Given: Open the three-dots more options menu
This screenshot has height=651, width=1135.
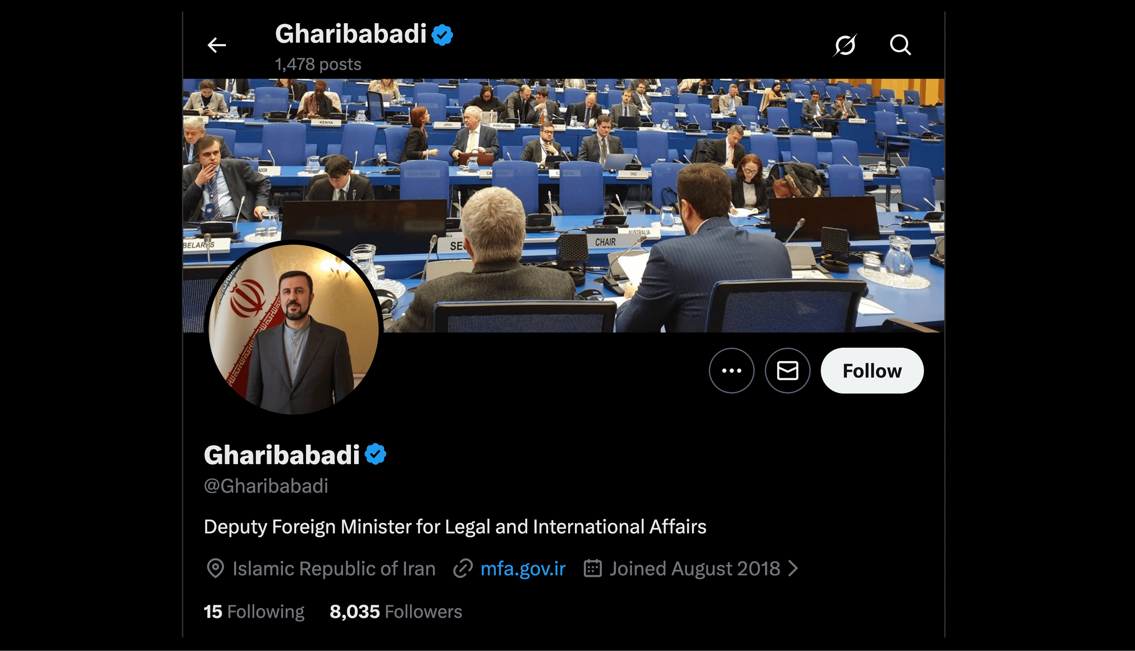Looking at the screenshot, I should point(732,371).
